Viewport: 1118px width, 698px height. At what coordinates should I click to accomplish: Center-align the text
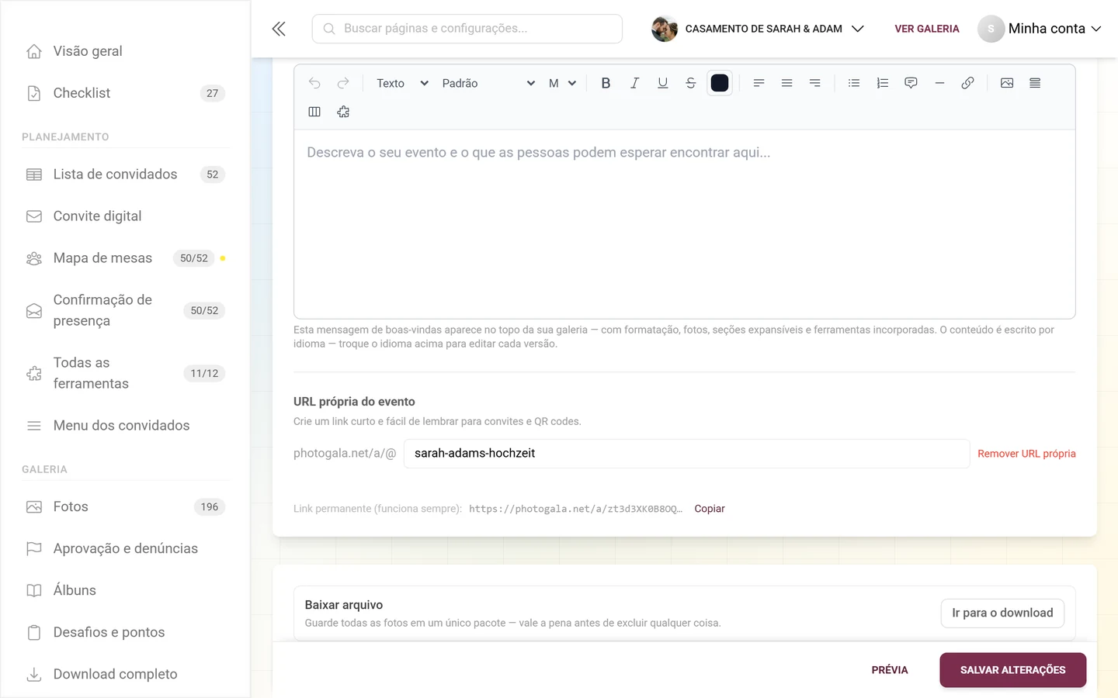786,83
